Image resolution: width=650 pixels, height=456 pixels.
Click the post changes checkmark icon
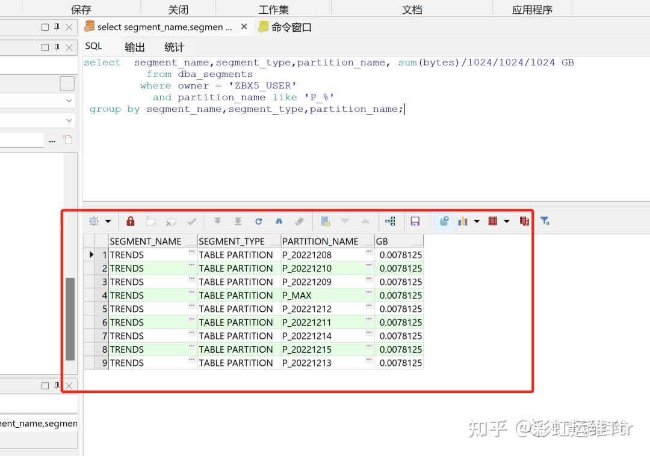(191, 222)
